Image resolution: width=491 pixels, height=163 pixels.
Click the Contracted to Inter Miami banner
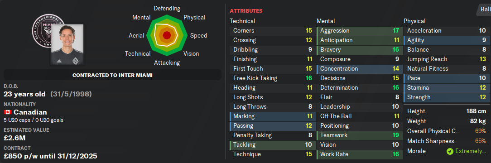pos(112,75)
